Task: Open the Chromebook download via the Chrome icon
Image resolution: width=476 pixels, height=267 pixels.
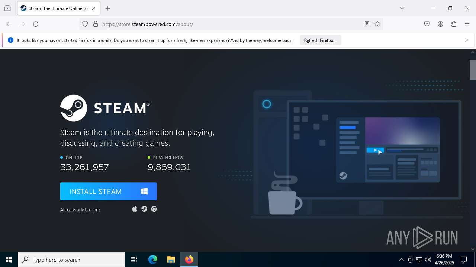Action: pos(154,209)
